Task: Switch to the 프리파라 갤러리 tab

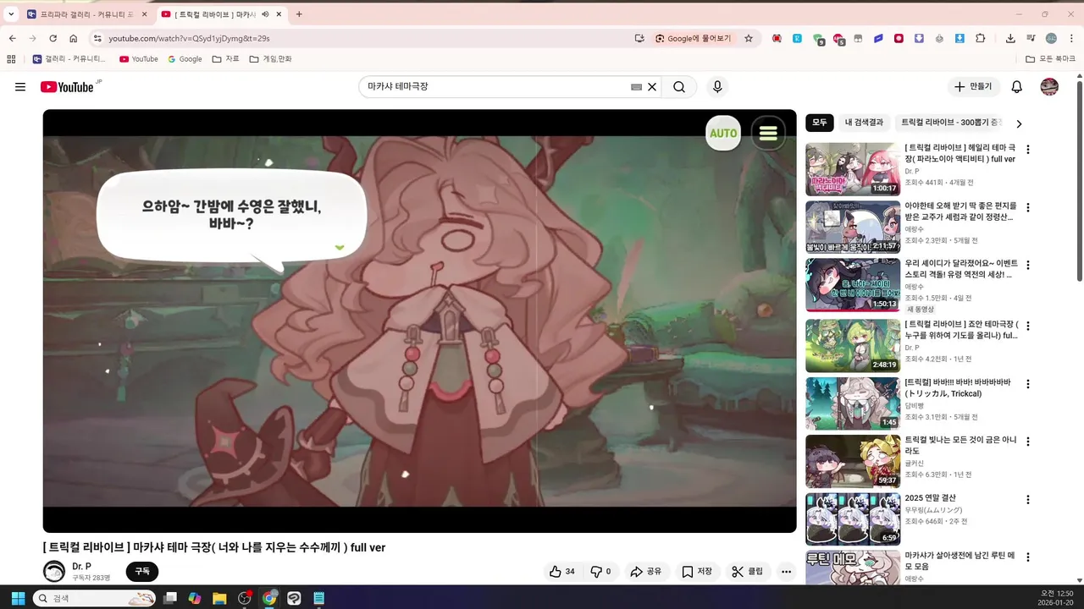Action: pyautogui.click(x=87, y=14)
